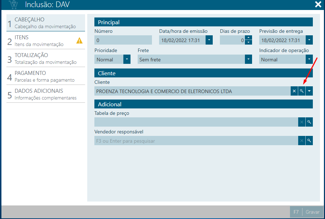Click the Cliente section header bar
This screenshot has height=219, width=325.
click(x=203, y=73)
